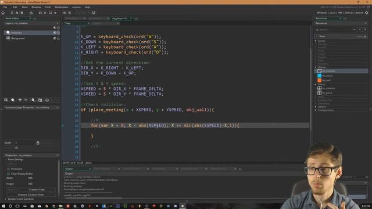The image size is (372, 209).
Task: Toggle lock on Instances layer
Action: point(58,33)
